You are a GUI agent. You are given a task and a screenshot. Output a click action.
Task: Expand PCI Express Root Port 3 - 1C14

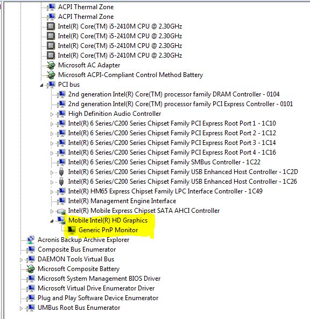(52, 143)
